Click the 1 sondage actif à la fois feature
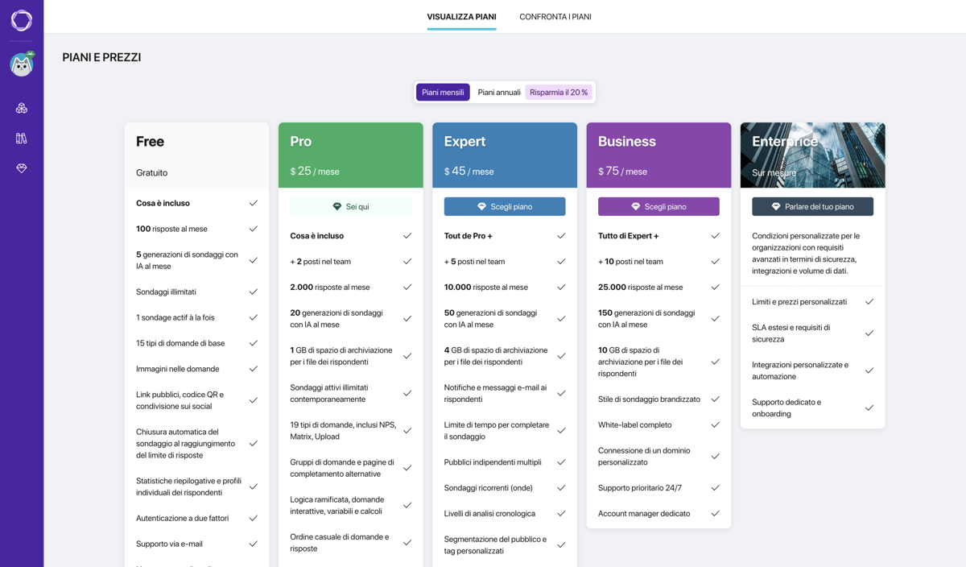The height and width of the screenshot is (567, 966). [x=175, y=317]
